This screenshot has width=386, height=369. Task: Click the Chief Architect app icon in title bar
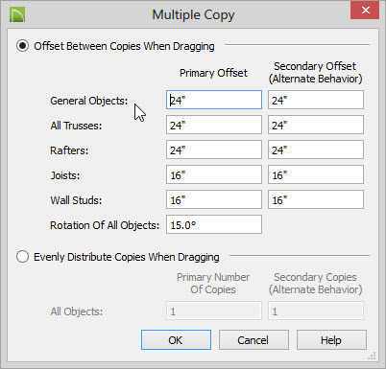(x=17, y=14)
